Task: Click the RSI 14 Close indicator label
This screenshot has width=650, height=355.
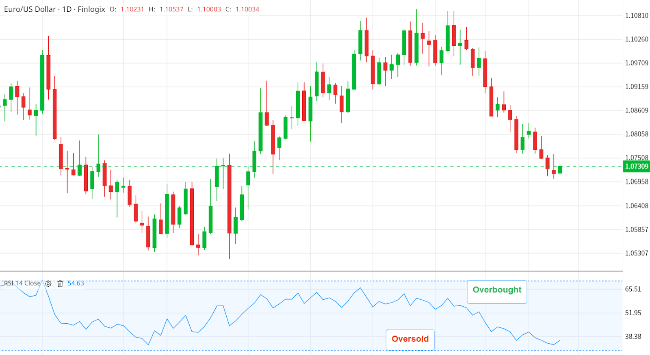Action: pyautogui.click(x=22, y=283)
